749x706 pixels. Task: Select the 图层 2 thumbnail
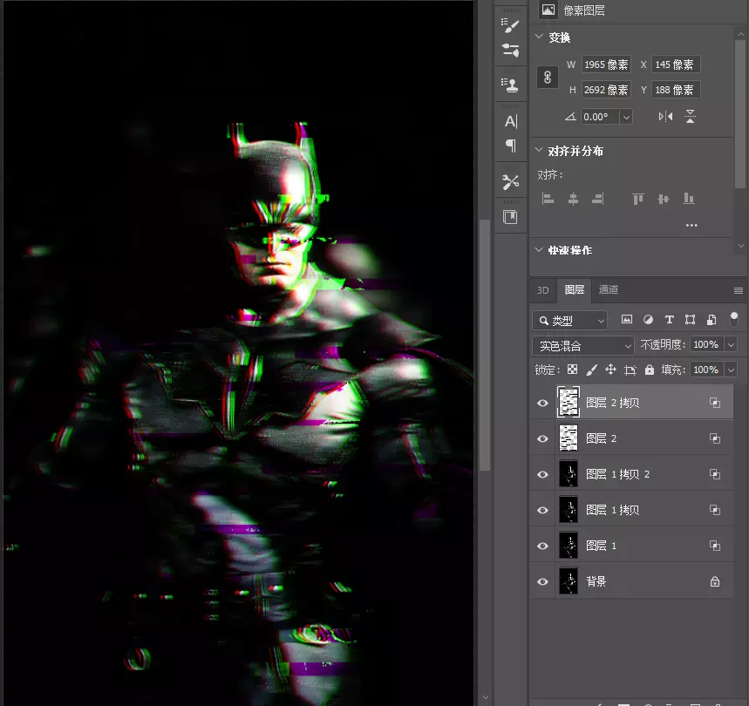(569, 438)
